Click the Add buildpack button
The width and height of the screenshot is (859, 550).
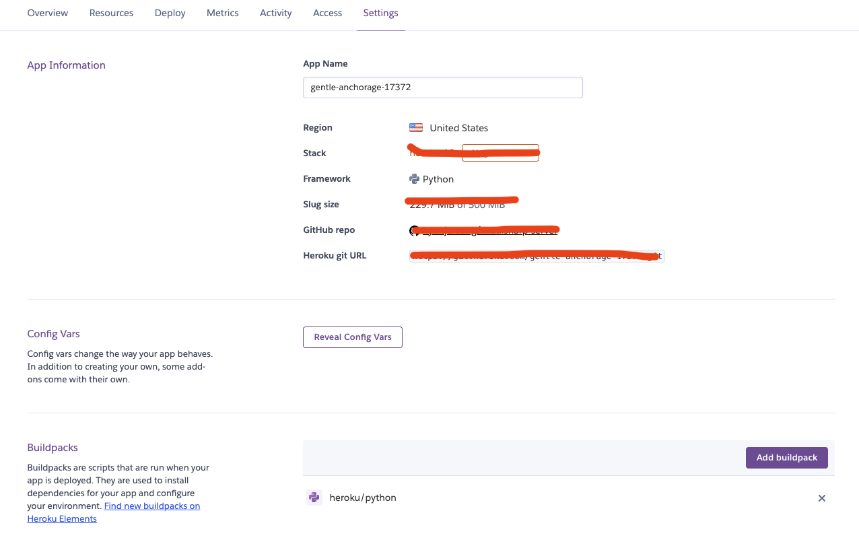coord(786,458)
